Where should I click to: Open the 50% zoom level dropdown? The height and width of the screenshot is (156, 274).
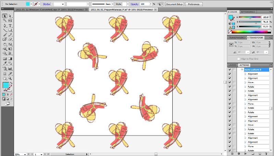click(x=25, y=154)
